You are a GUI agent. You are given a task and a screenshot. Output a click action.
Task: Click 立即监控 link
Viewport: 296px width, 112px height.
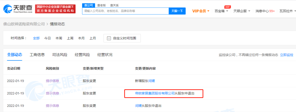pyautogui.click(x=287, y=55)
